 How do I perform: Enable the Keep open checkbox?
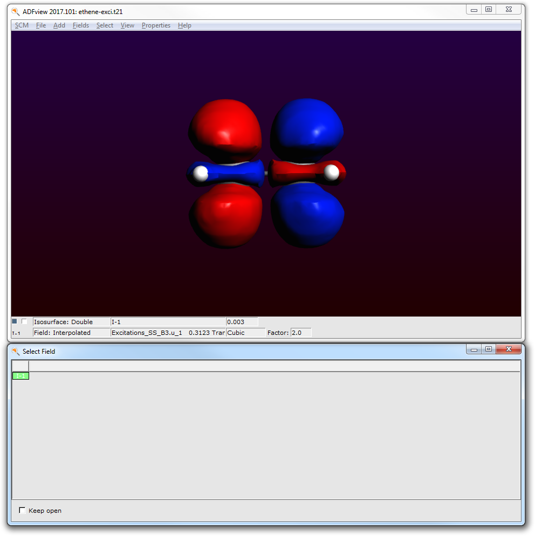[22, 510]
